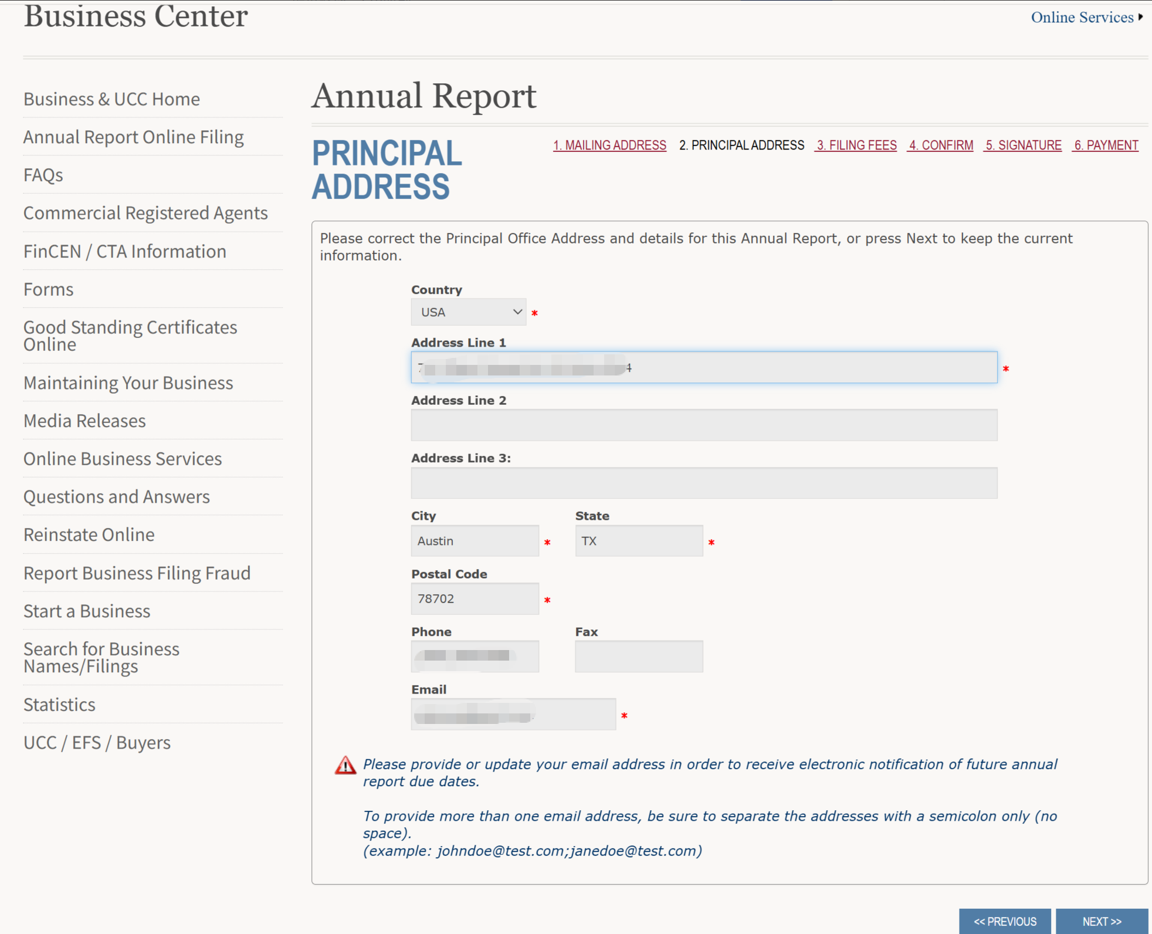Open Annual Report Online Filing link
1152x934 pixels.
pos(133,137)
